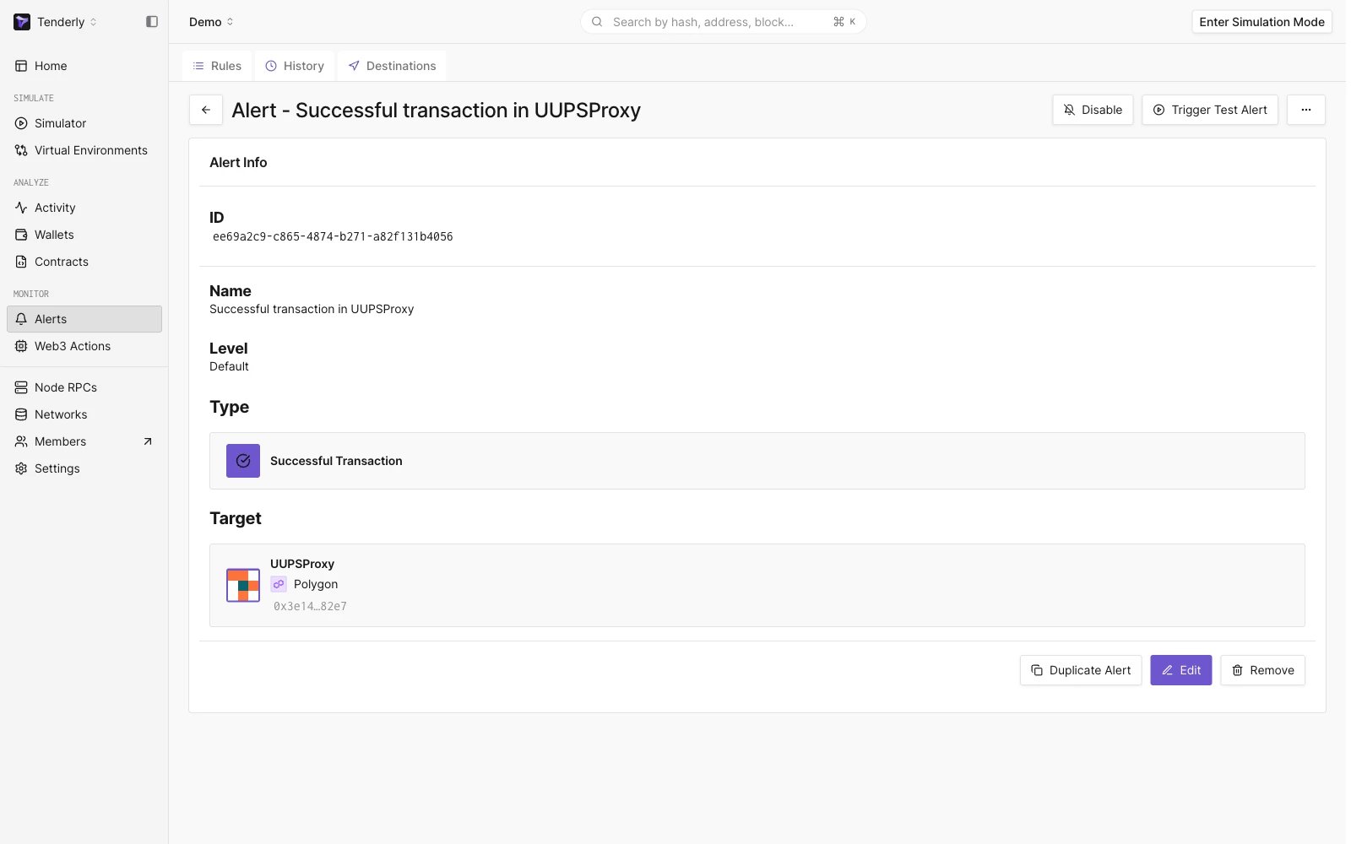Open Web3 Actions

[84, 346]
